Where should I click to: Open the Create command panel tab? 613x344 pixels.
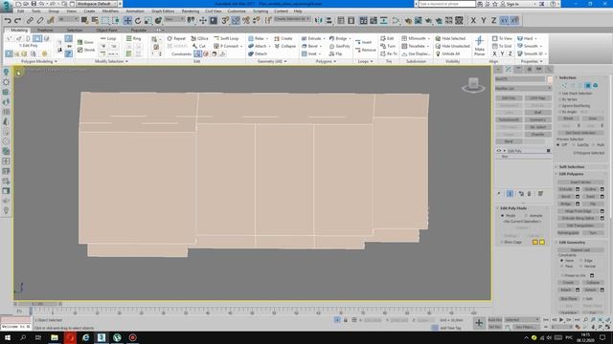[498, 70]
